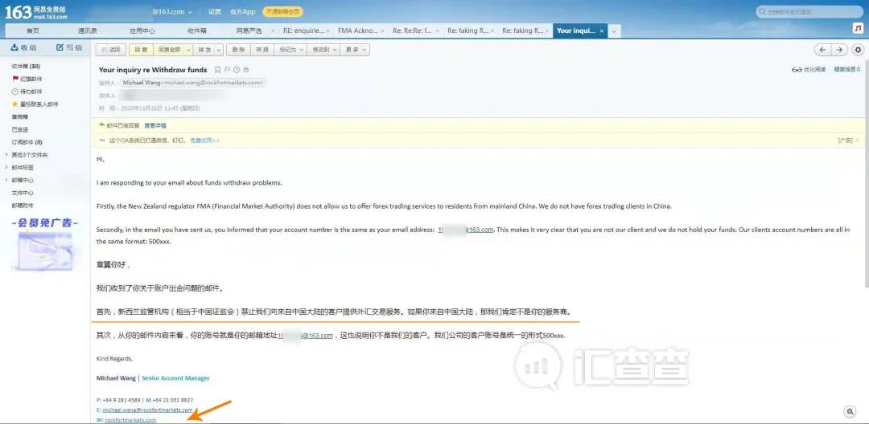869x424 pixels.
Task: Open the 星标联系人邮件 starred folder
Action: pos(35,104)
